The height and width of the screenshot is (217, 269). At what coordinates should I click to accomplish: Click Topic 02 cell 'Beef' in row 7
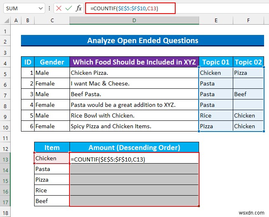pos(248,94)
